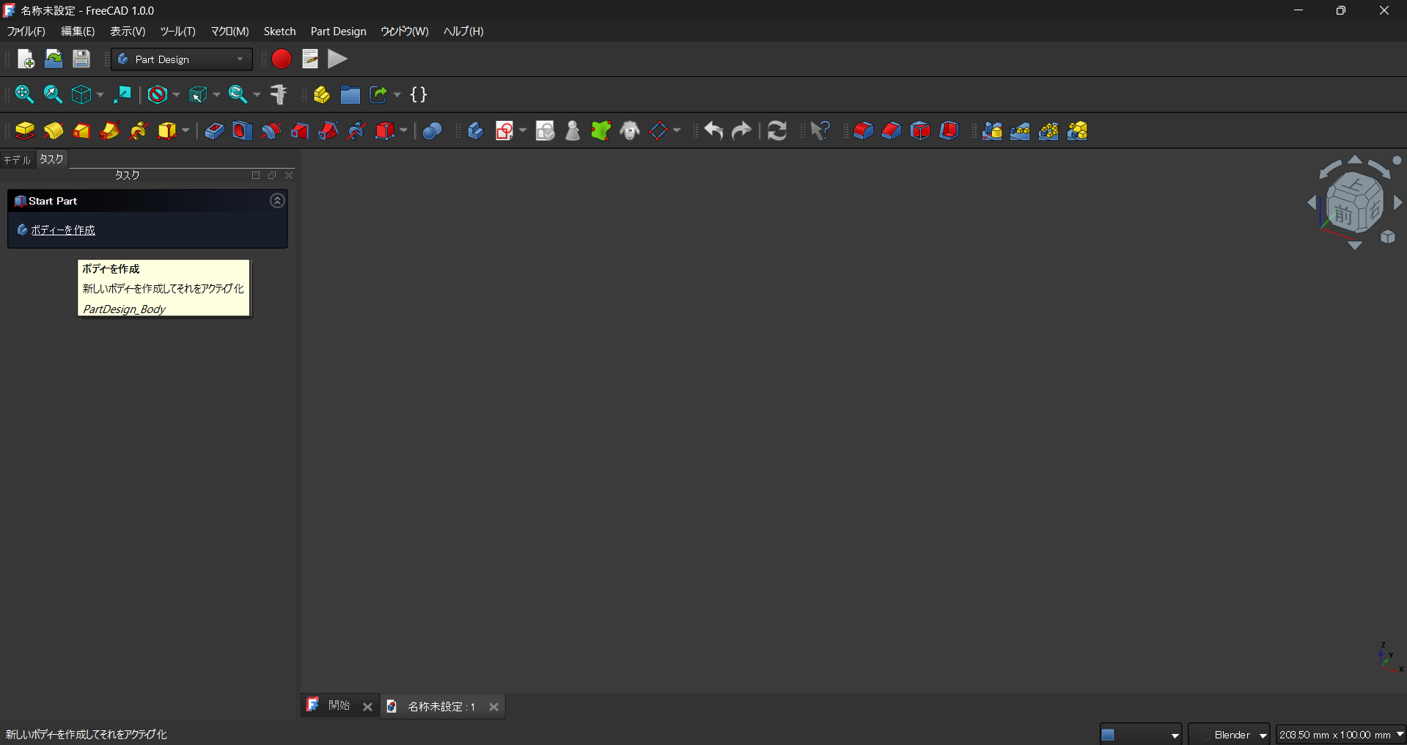Create a group with the blue folder icon
The width and height of the screenshot is (1407, 745).
[350, 95]
